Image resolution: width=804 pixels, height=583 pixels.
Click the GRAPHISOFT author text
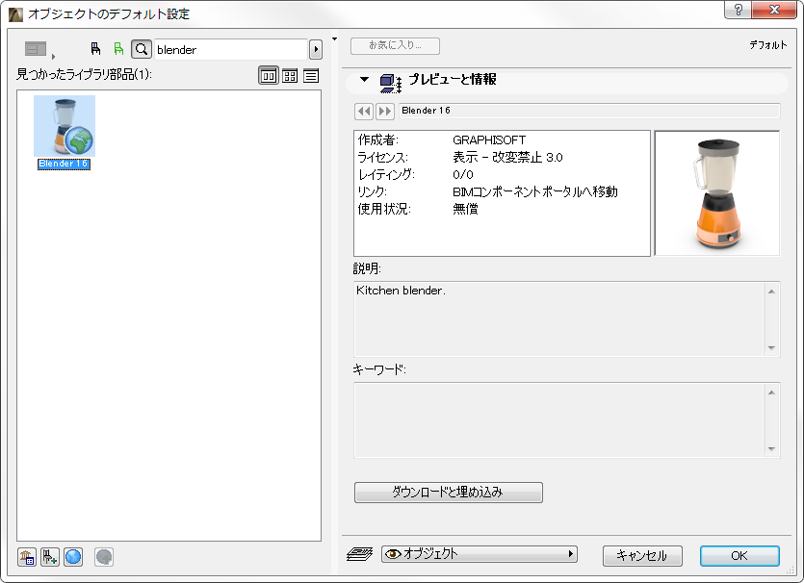(489, 139)
